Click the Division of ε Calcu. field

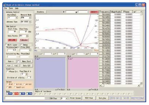(x=29, y=77)
